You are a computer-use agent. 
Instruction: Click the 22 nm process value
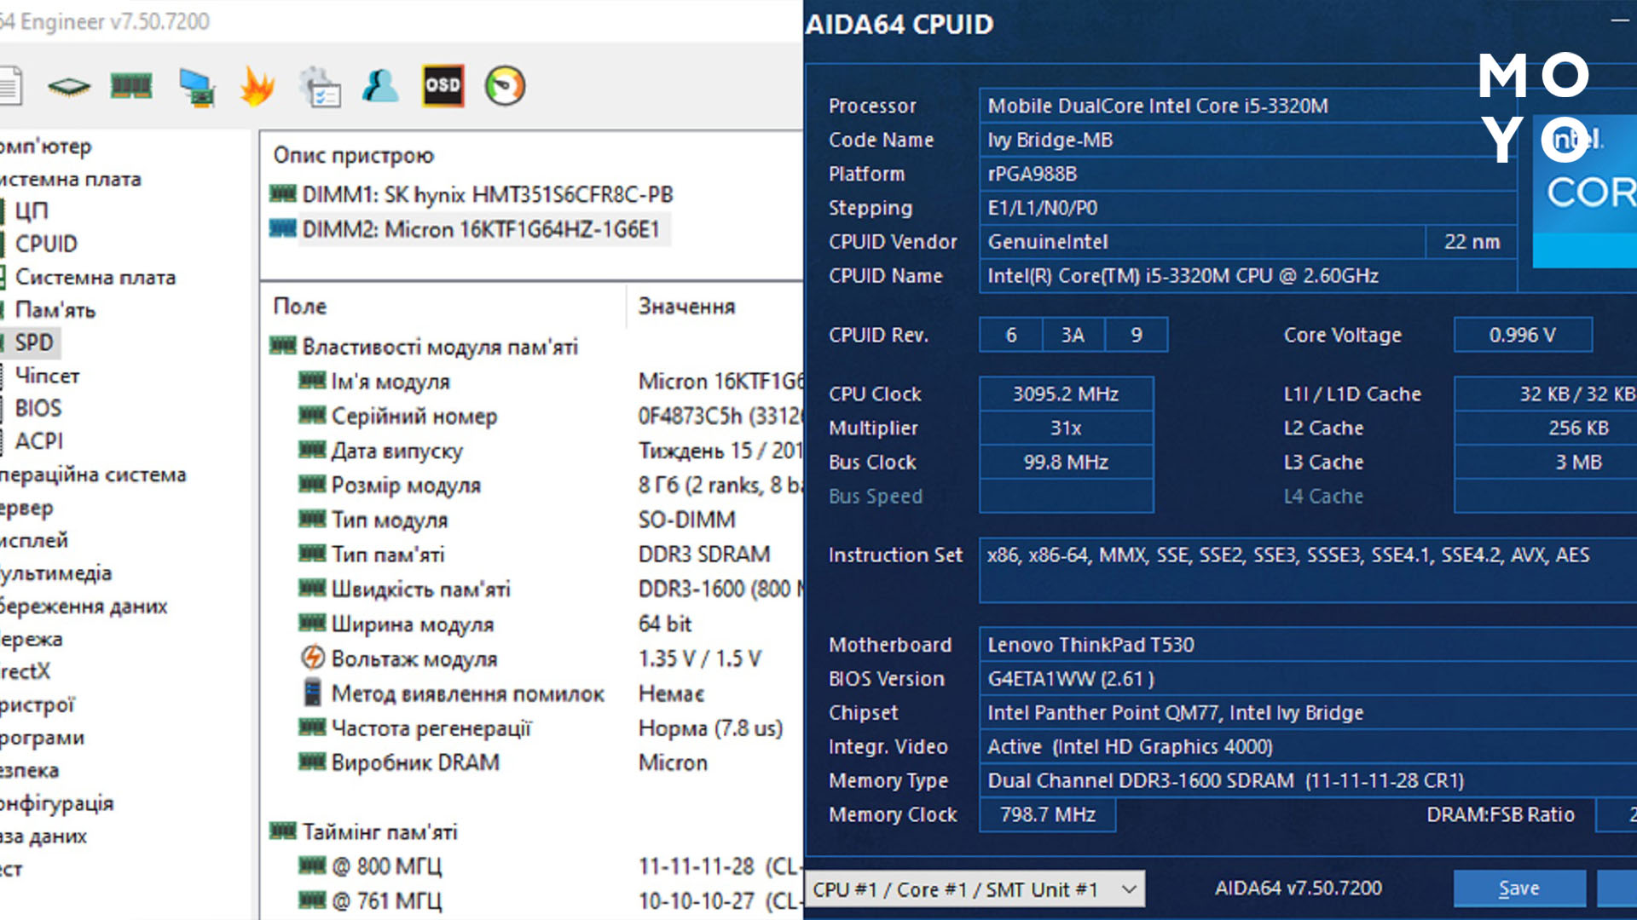click(1472, 242)
